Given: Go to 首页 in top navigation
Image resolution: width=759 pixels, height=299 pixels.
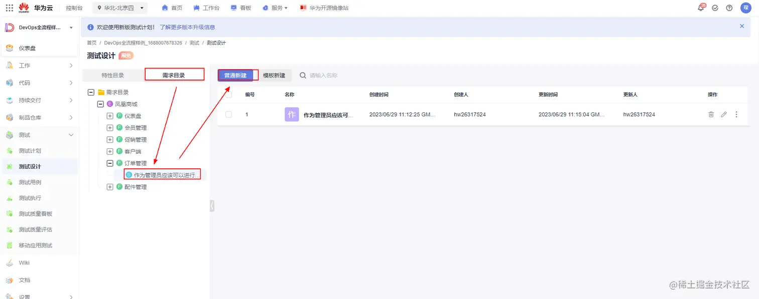Looking at the screenshot, I should coord(172,8).
